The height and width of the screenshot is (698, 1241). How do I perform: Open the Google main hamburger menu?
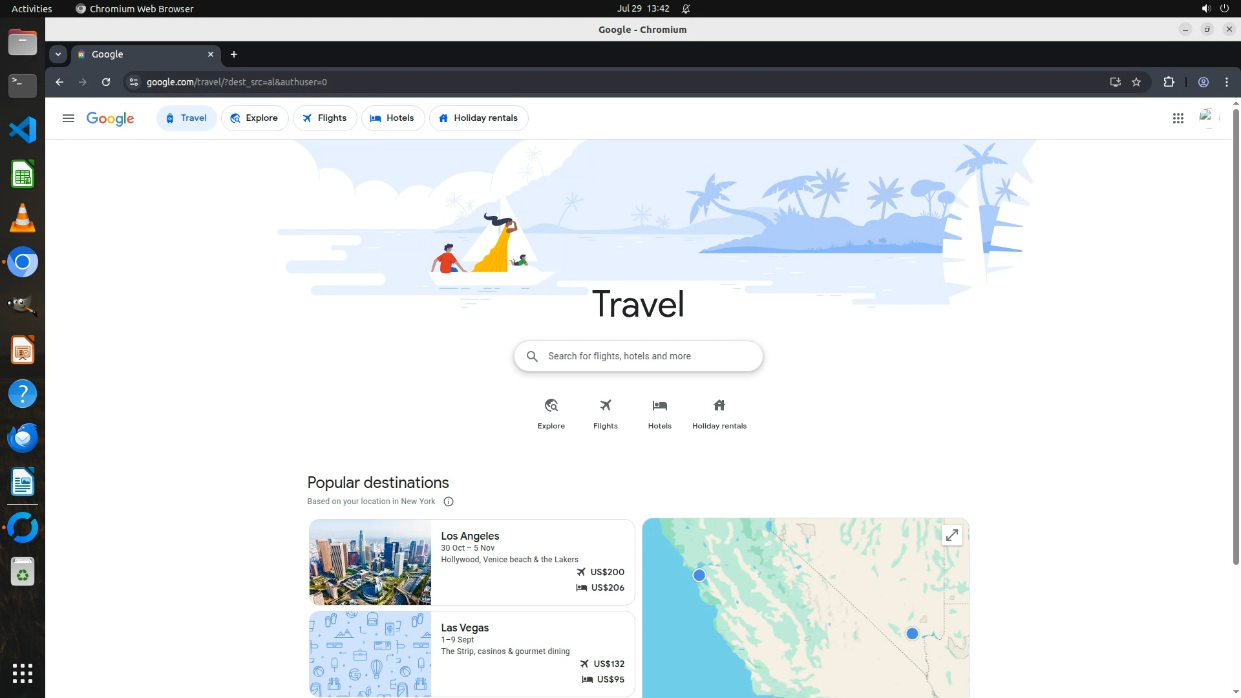[68, 118]
